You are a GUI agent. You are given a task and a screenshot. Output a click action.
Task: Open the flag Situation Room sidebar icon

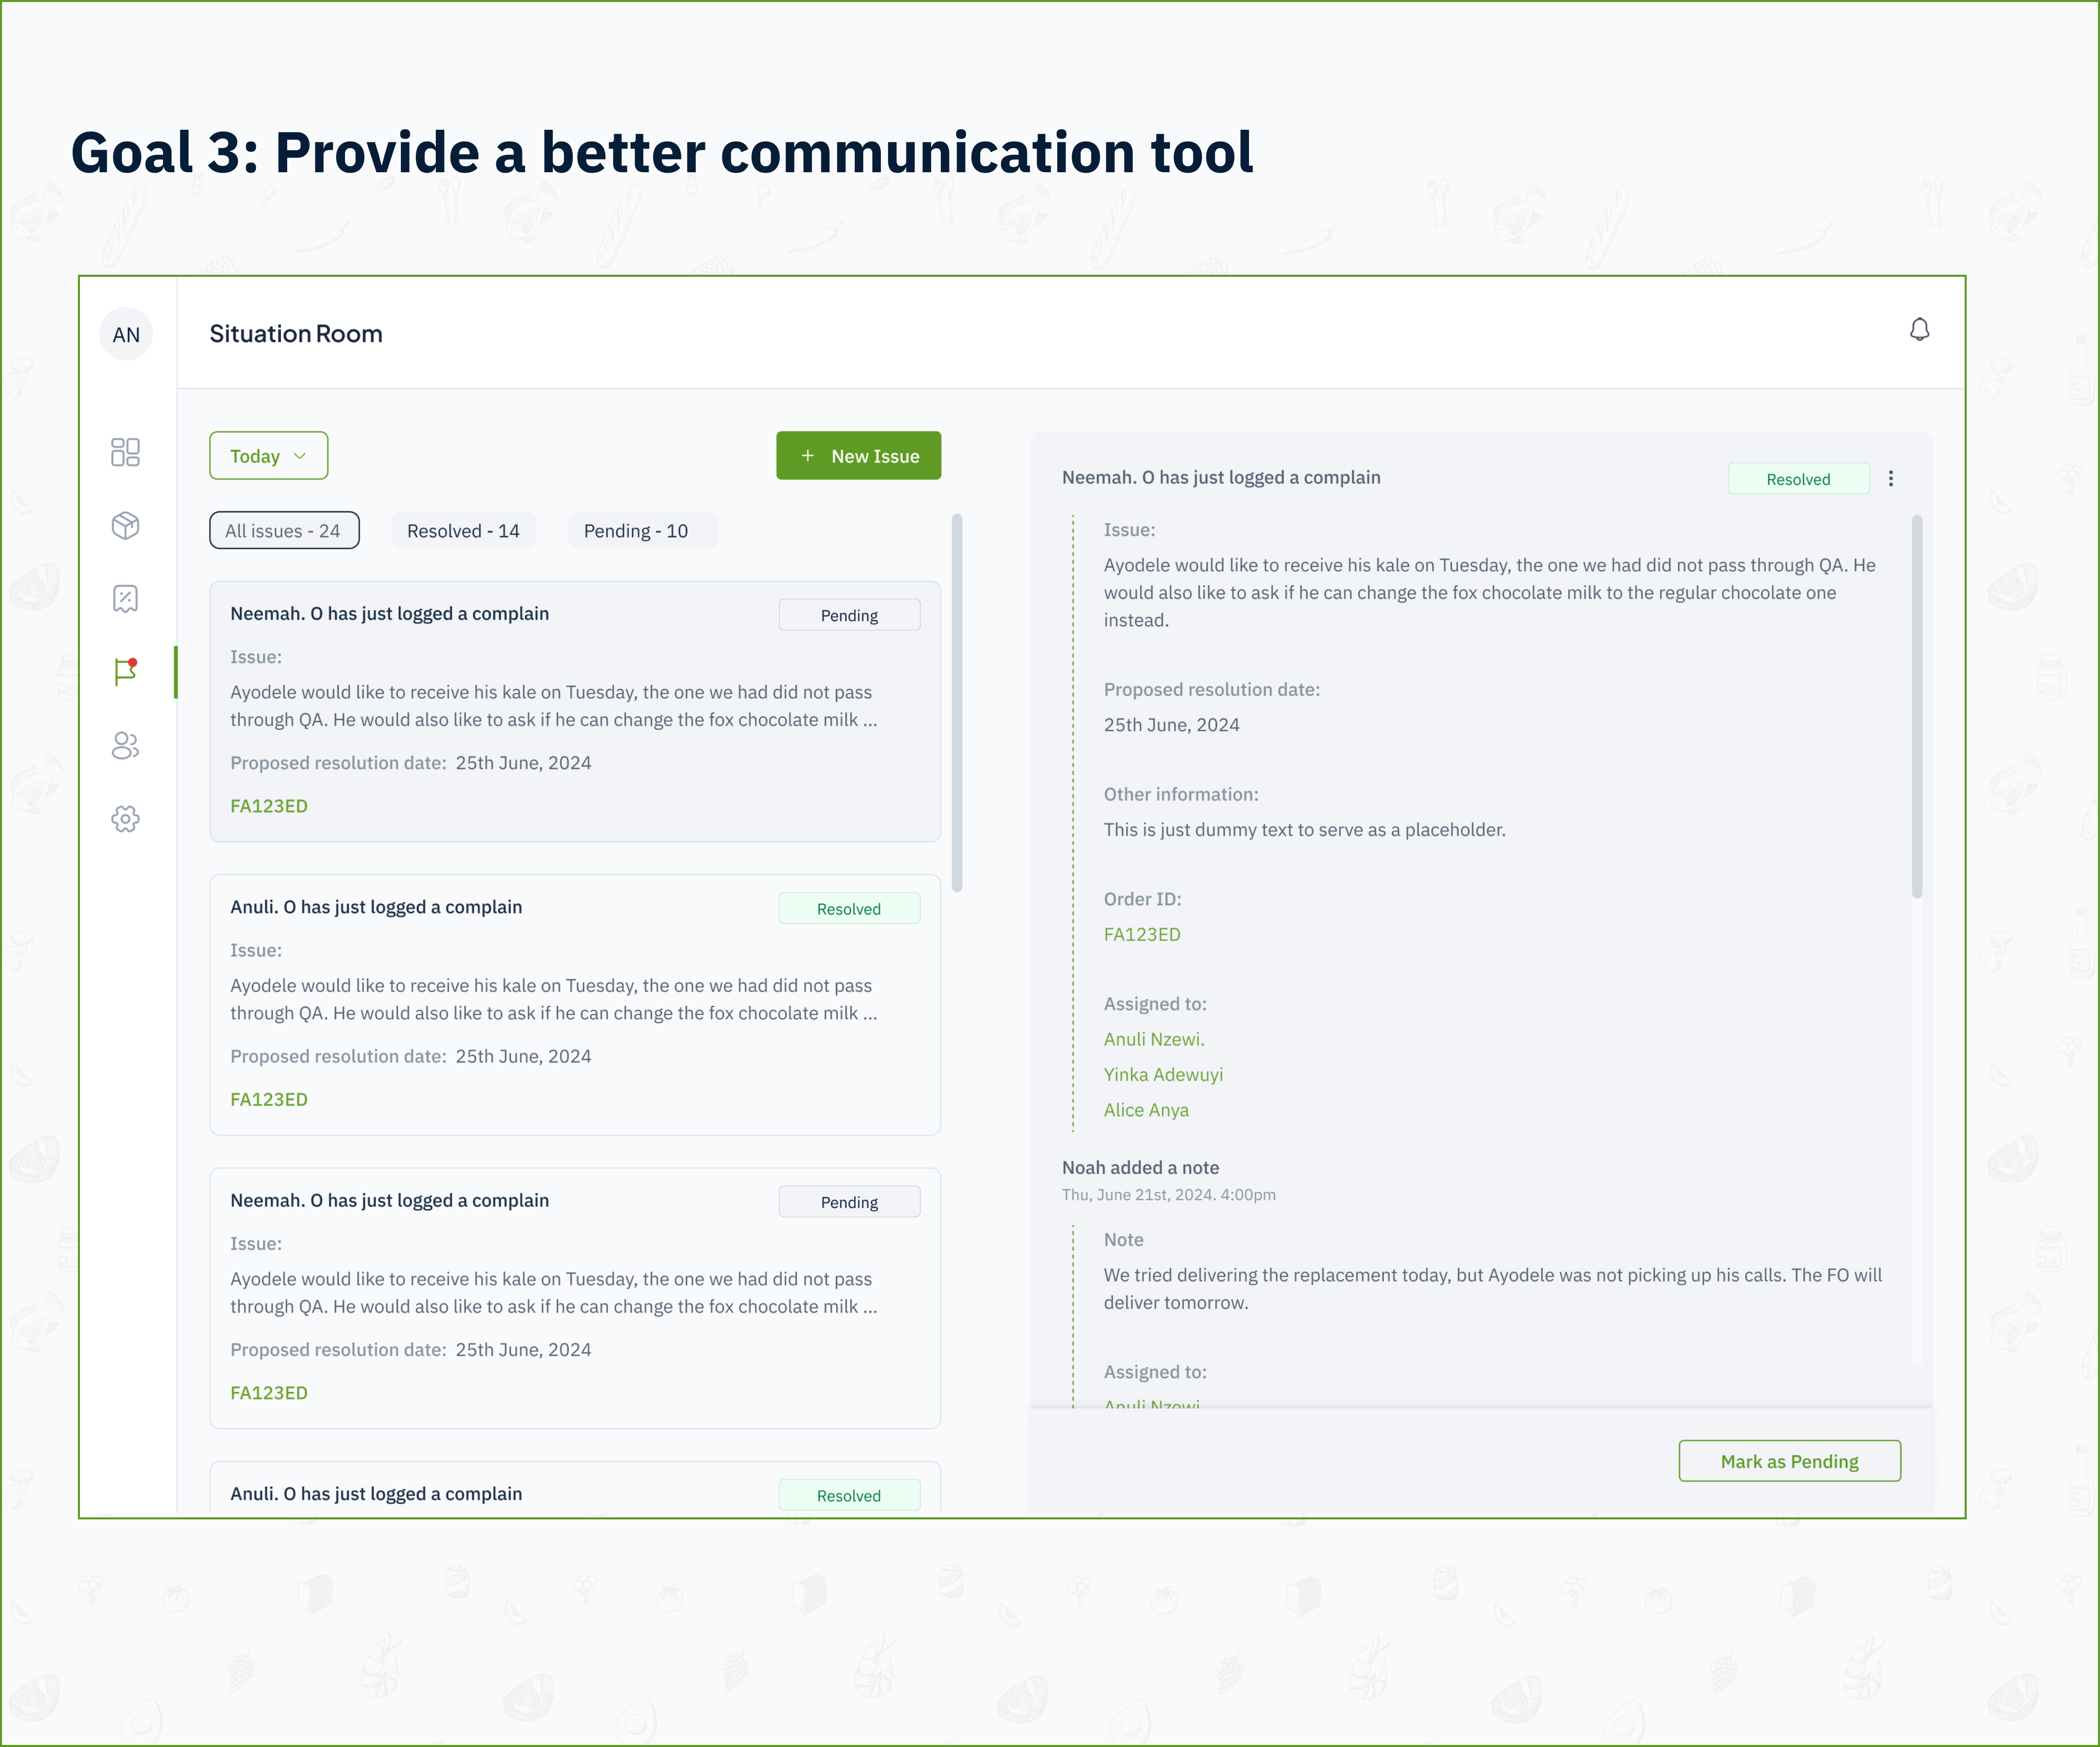(125, 672)
